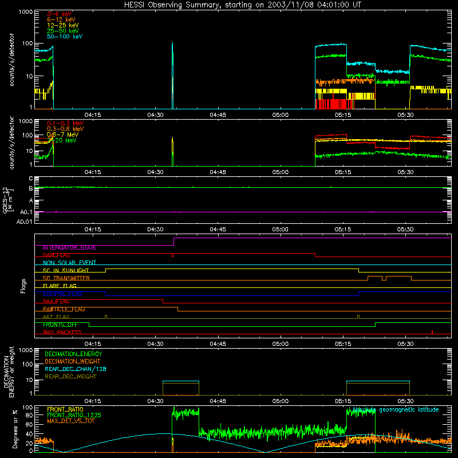458x458 pixels.
Task: Click the BAD_PACKETS flag label
Action: tap(62, 333)
